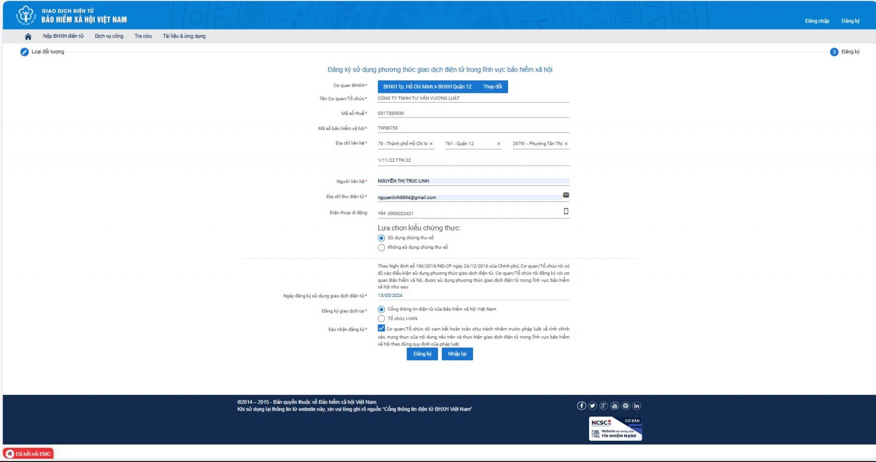Open the Twitter social icon in footer
Viewport: 876px width, 462px height.
click(x=592, y=406)
